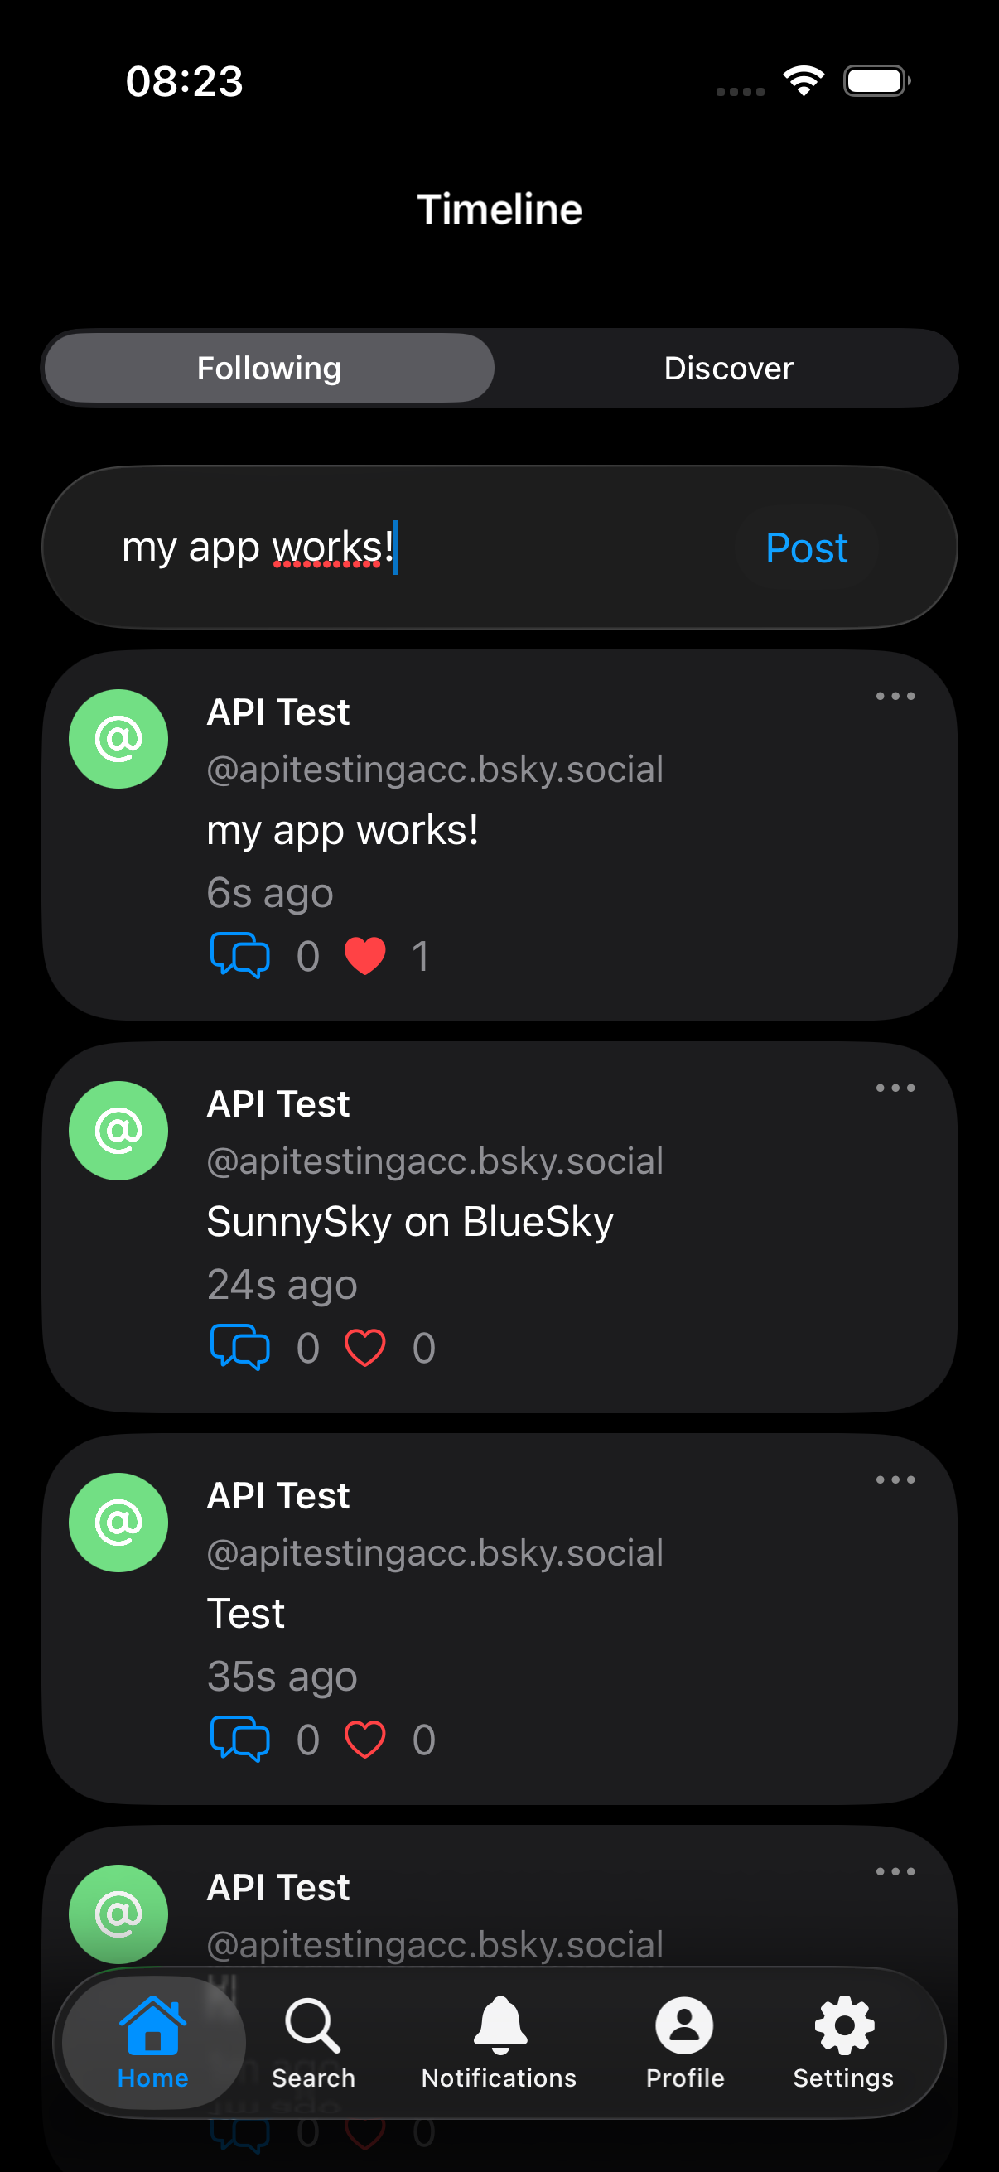The image size is (999, 2172).
Task: Switch to the Discover feed
Action: click(728, 369)
